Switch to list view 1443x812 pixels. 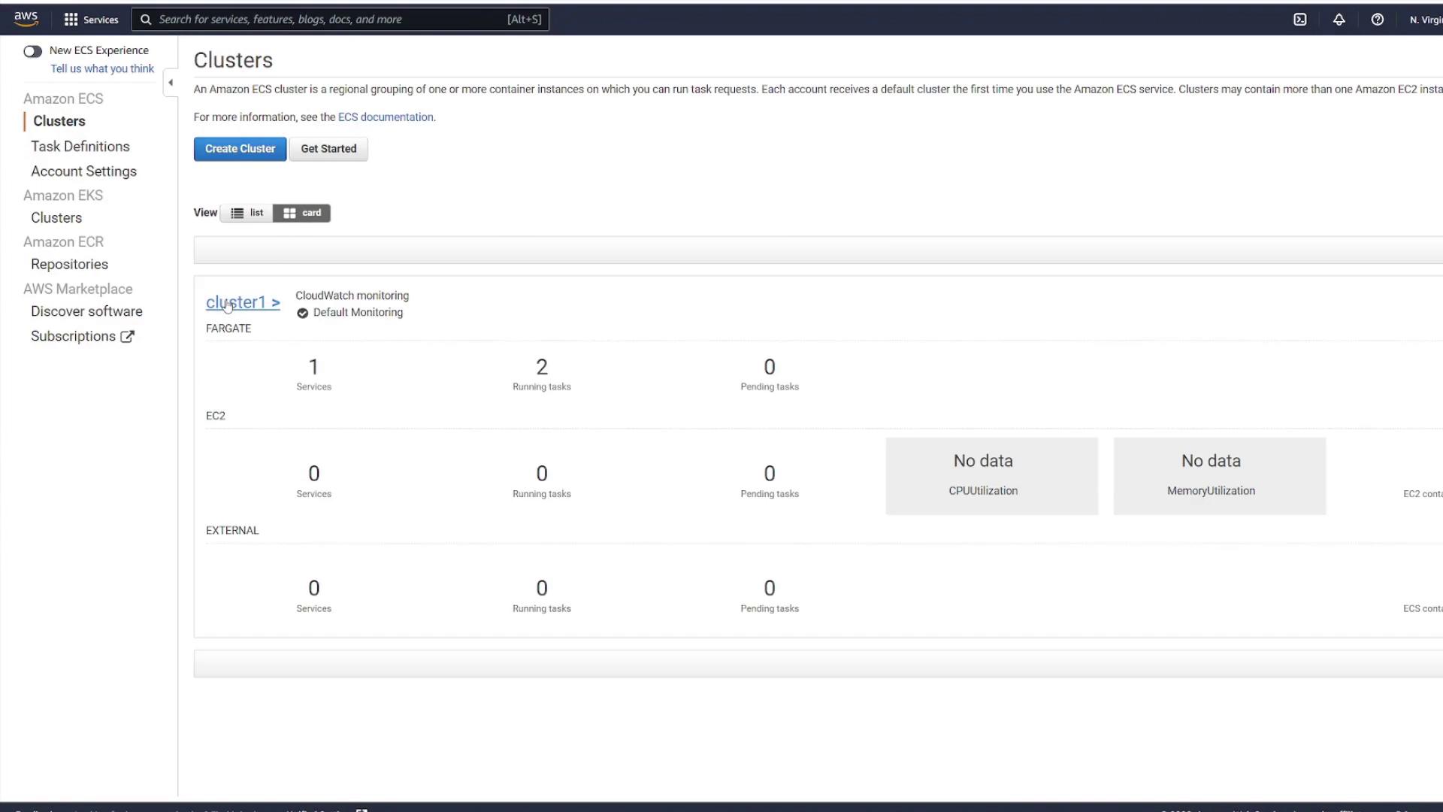(x=247, y=214)
